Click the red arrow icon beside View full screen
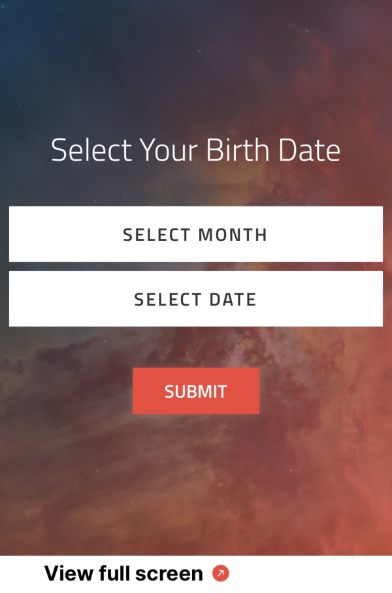The width and height of the screenshot is (392, 593). pos(221,574)
